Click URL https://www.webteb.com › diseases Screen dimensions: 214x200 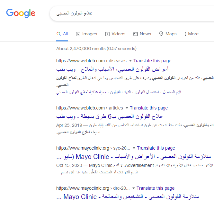click(x=91, y=61)
